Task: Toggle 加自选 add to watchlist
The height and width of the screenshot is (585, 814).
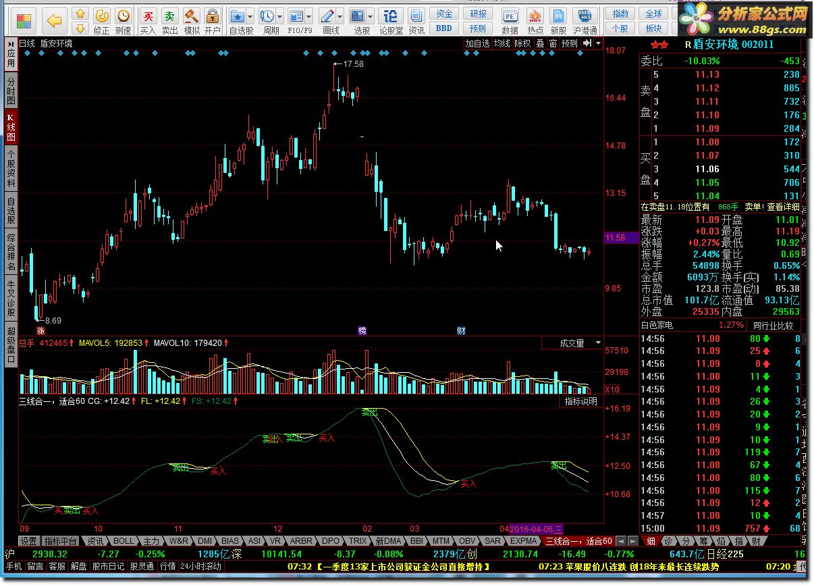Action: (x=477, y=43)
